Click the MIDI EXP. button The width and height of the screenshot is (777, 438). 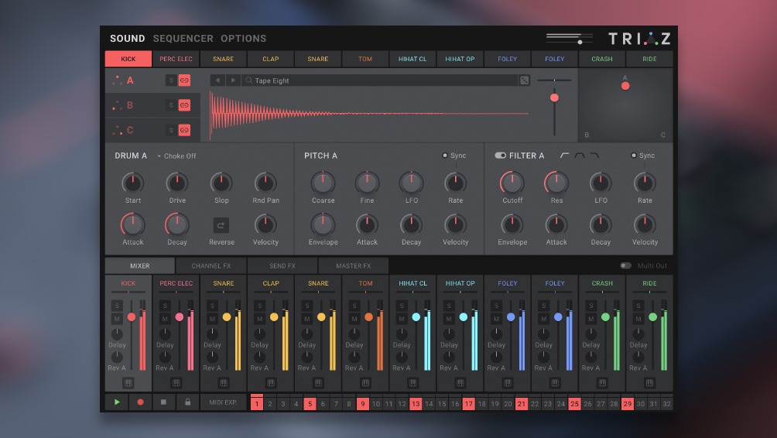coord(223,402)
